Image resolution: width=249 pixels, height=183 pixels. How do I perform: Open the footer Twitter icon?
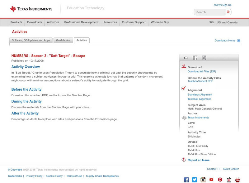(x=195, y=180)
